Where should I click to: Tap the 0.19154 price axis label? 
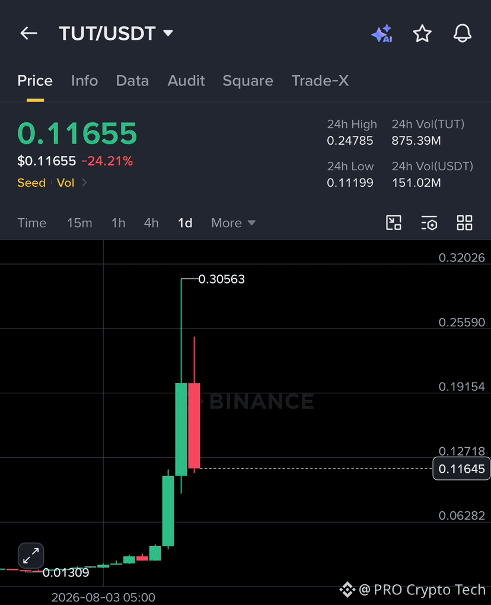point(462,387)
